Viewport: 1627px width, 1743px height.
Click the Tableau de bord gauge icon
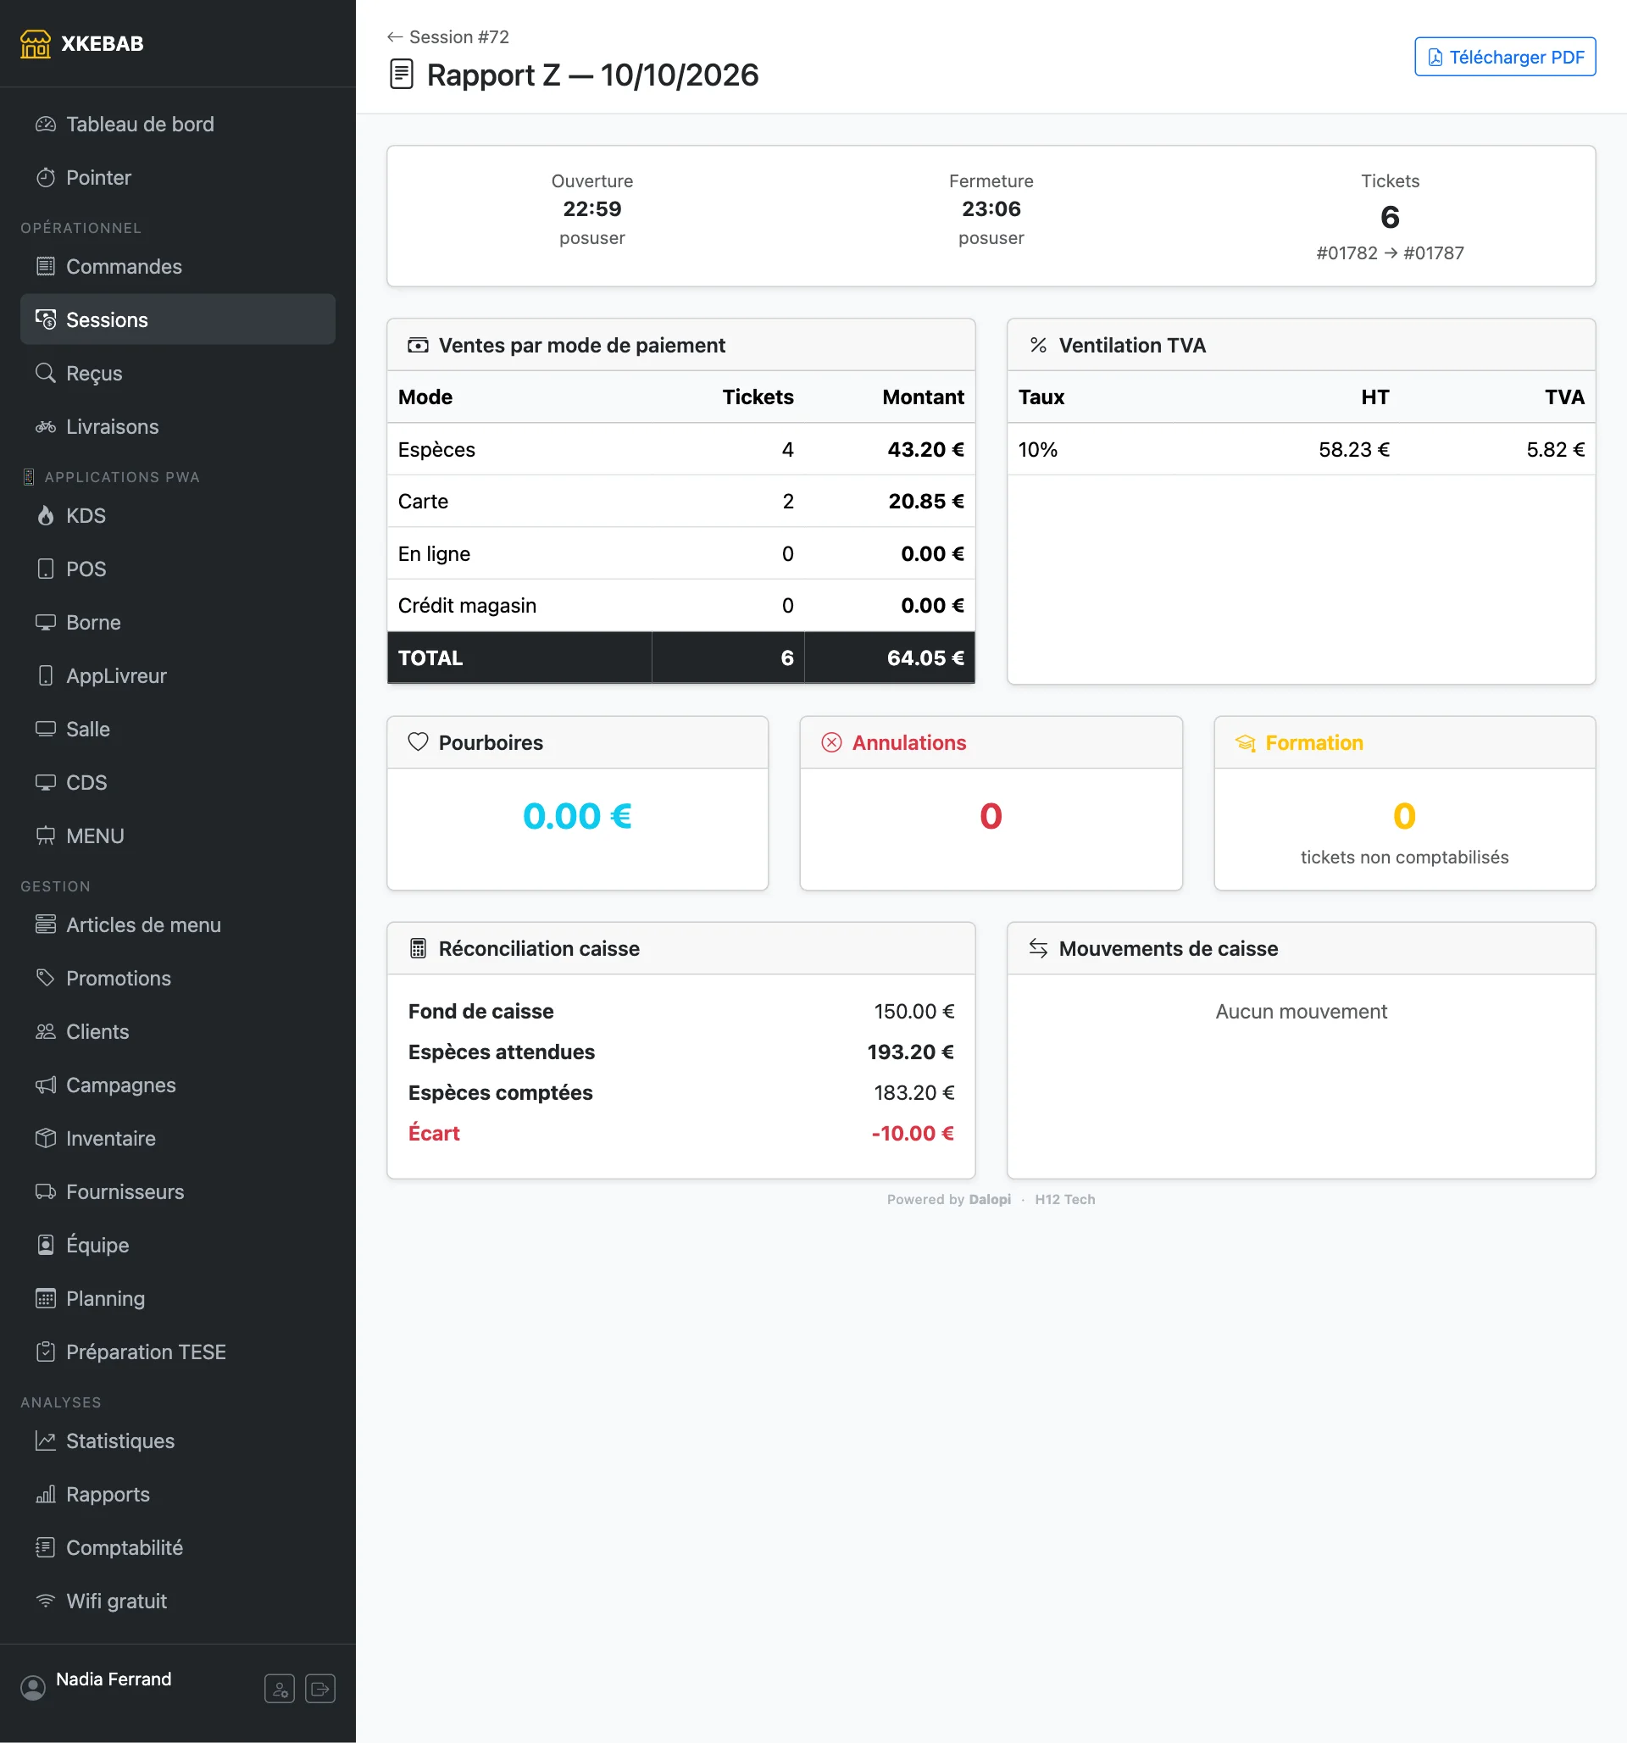click(46, 125)
